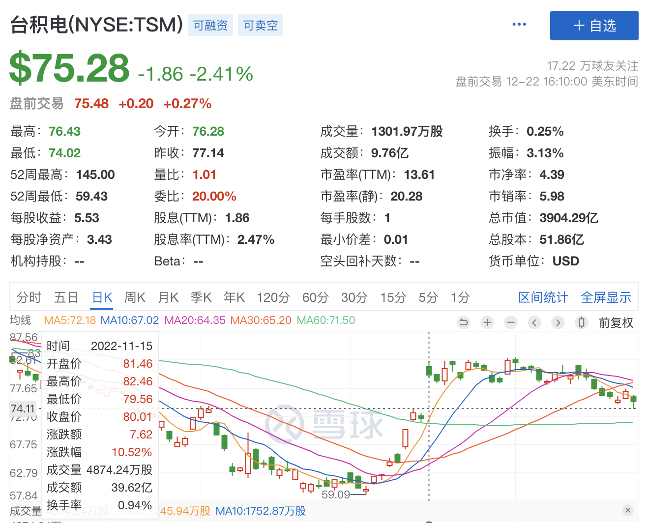Viewport: 647px width, 523px height.
Task: Zoom out the chart with minus icon
Action: coord(511,322)
